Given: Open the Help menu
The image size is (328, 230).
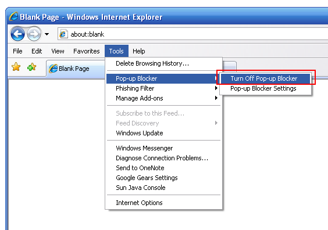Looking at the screenshot, I should [x=138, y=51].
